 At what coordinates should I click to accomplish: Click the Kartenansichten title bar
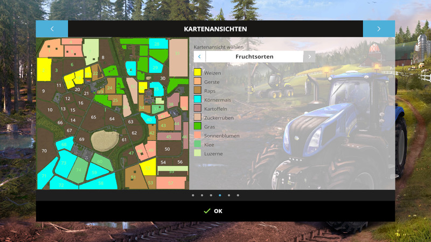pos(215,29)
